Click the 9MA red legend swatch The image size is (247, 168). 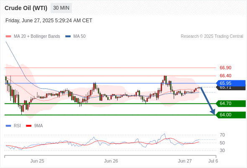(x=28, y=126)
